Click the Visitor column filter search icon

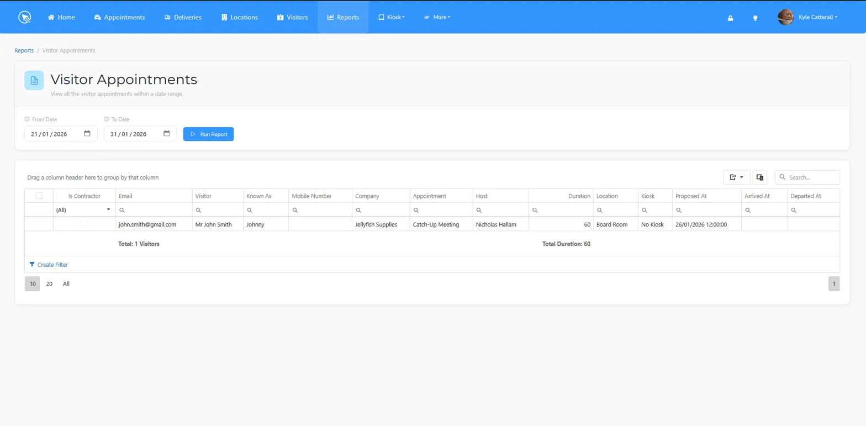click(199, 210)
